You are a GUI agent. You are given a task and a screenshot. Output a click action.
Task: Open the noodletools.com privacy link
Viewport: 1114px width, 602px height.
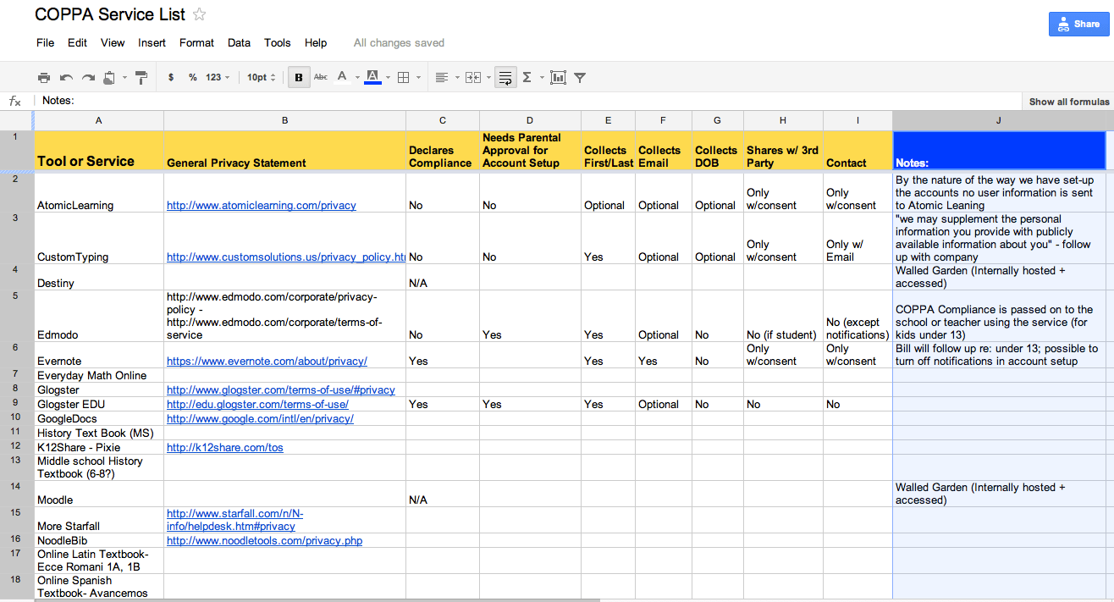(264, 540)
